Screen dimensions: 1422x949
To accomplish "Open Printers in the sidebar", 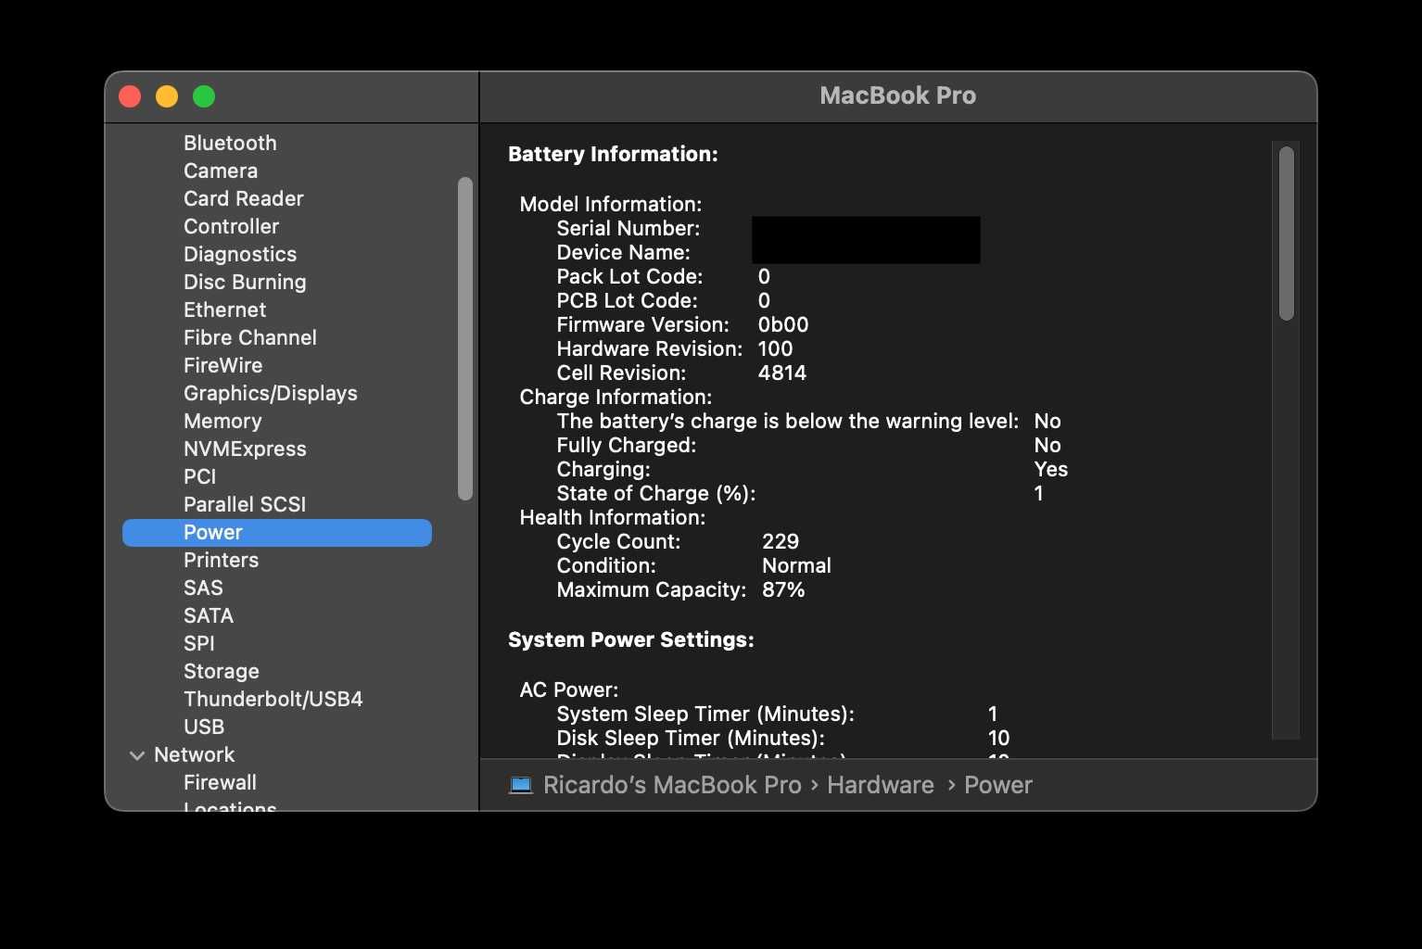I will (x=221, y=560).
